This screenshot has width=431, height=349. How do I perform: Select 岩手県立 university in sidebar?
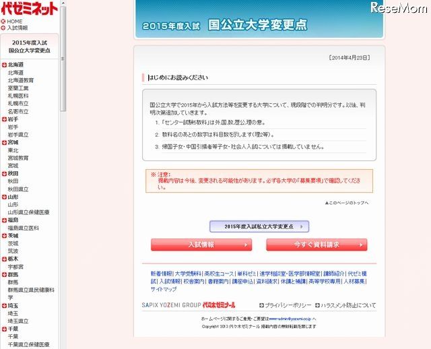tap(18, 135)
